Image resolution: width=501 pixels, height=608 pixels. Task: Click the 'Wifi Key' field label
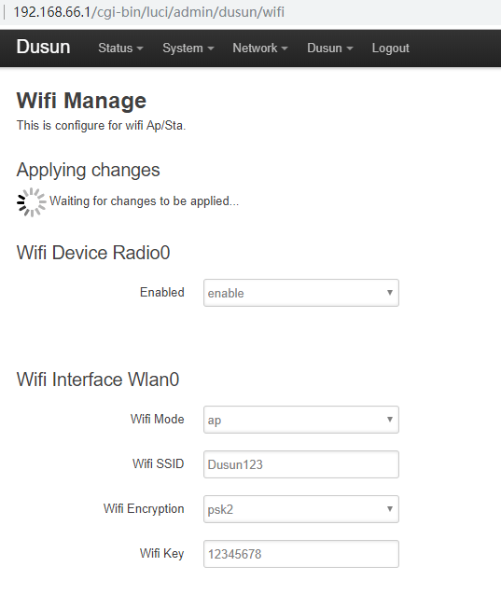tap(161, 553)
